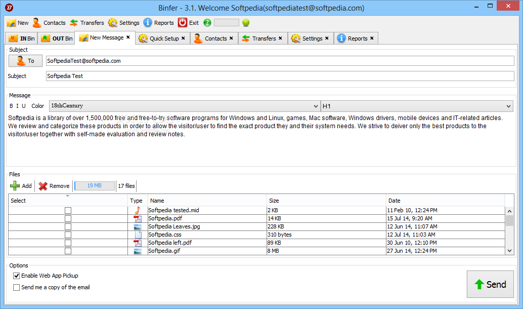This screenshot has width=523, height=309.
Task: Sort files by Size column header
Action: (x=326, y=201)
